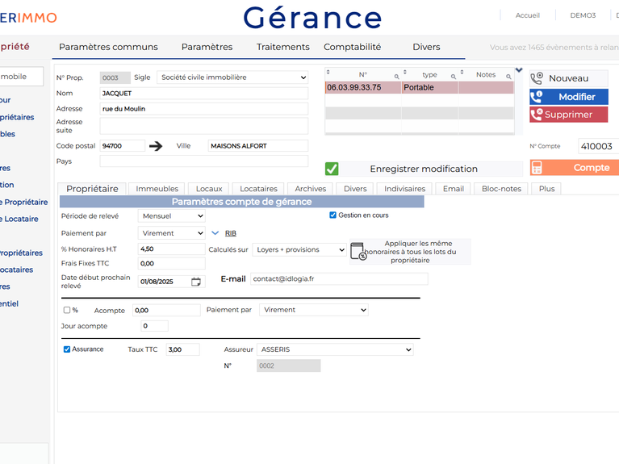This screenshot has height=464, width=619.
Task: Open the calendar picker for next statement date
Action: click(196, 282)
